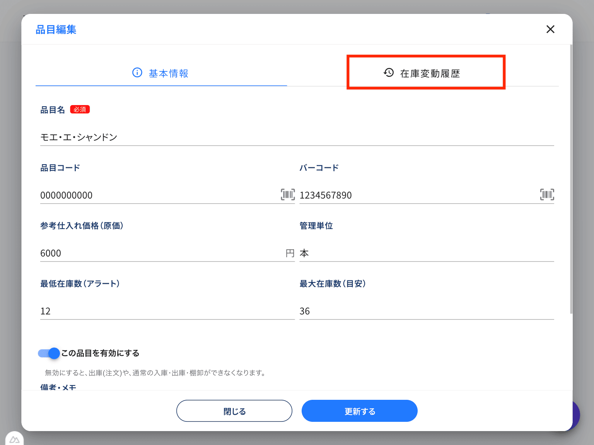Click the red 必須 required badge

coord(80,109)
